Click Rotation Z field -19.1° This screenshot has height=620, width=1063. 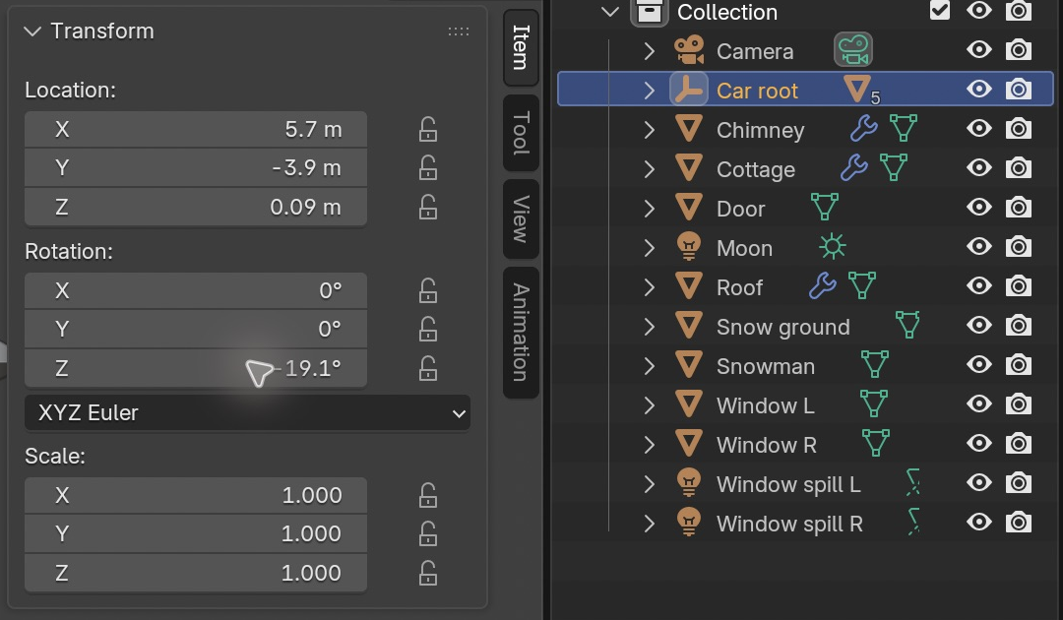tap(196, 368)
